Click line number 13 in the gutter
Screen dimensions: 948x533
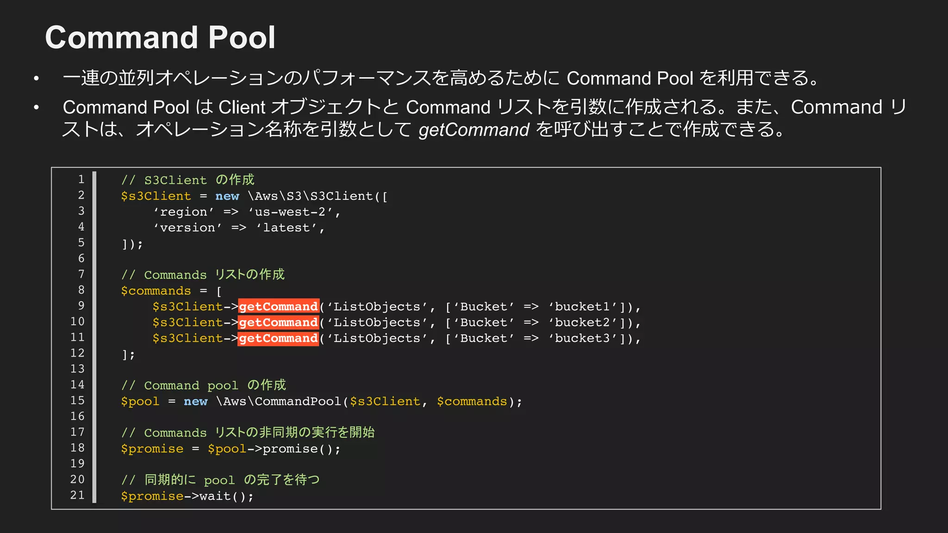point(77,369)
